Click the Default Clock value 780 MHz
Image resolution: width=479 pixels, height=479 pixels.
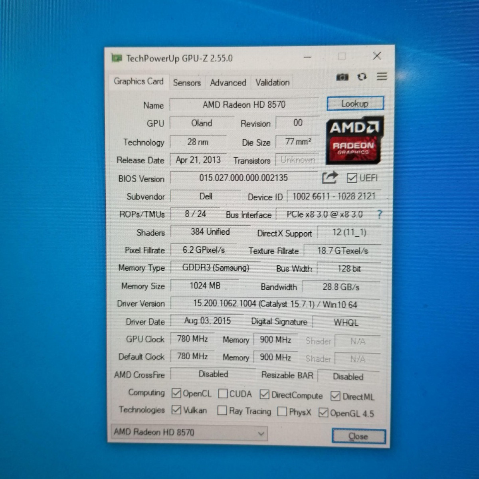(x=192, y=356)
